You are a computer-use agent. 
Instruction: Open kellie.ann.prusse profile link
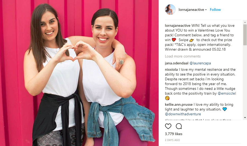click(179, 104)
